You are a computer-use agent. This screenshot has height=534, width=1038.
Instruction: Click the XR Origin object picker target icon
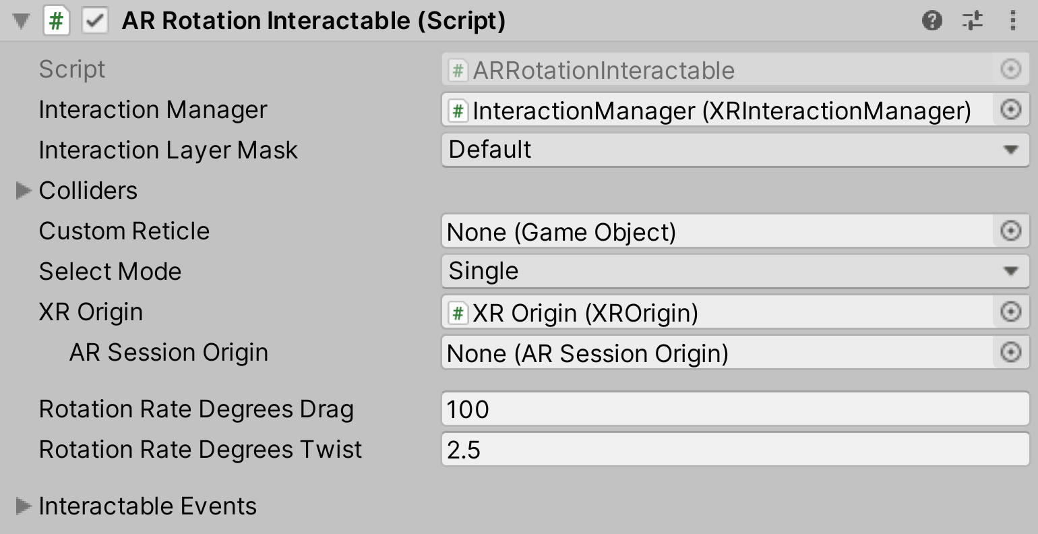click(x=1010, y=311)
